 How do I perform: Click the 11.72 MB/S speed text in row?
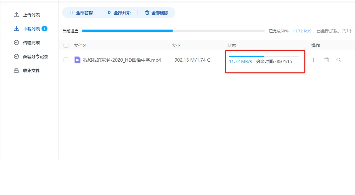[x=241, y=62]
